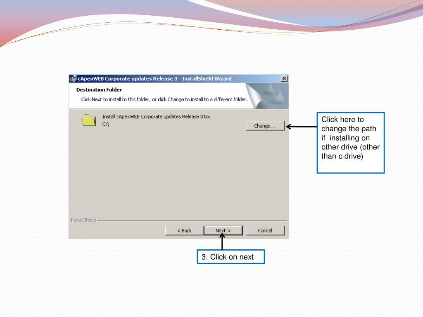Click the wizard title bar text
This screenshot has height=317, width=423.
pos(154,79)
